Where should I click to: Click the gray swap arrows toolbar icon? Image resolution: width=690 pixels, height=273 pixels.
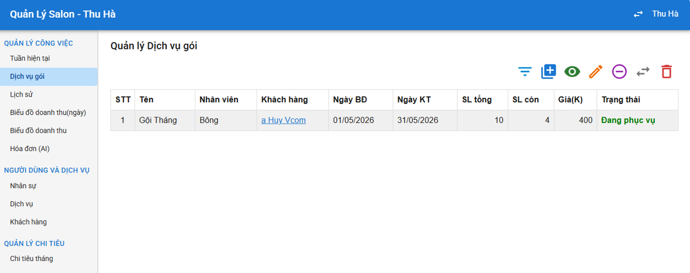click(643, 72)
